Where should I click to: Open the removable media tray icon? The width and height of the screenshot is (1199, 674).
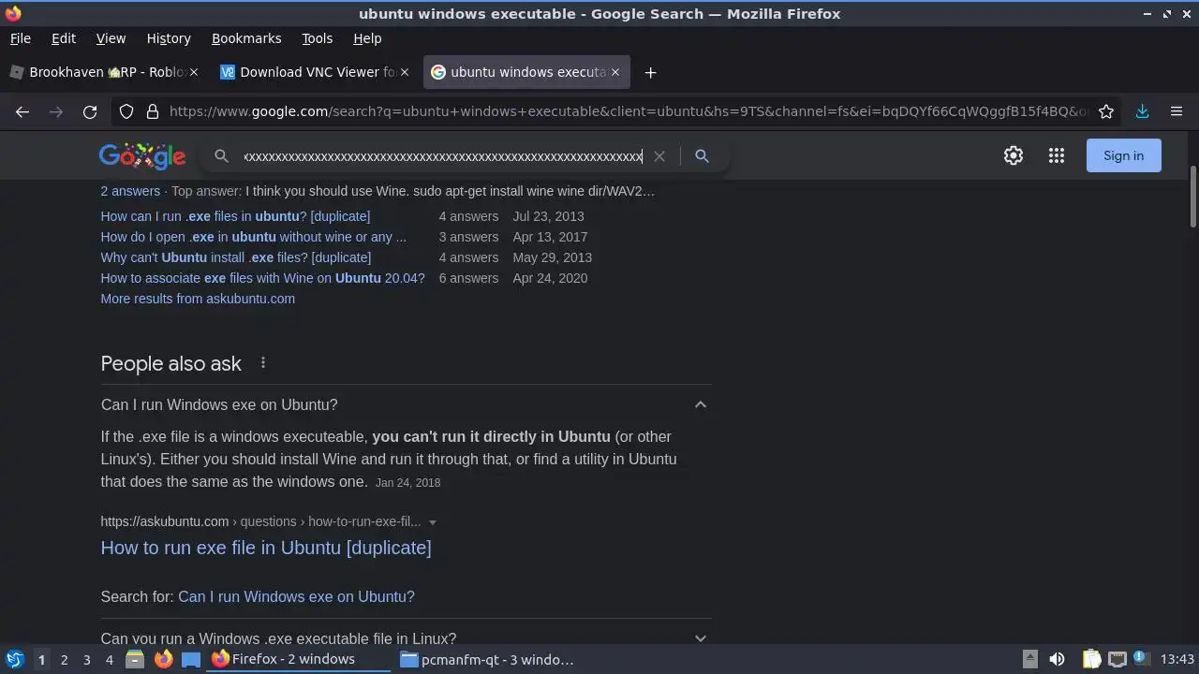click(x=1029, y=659)
